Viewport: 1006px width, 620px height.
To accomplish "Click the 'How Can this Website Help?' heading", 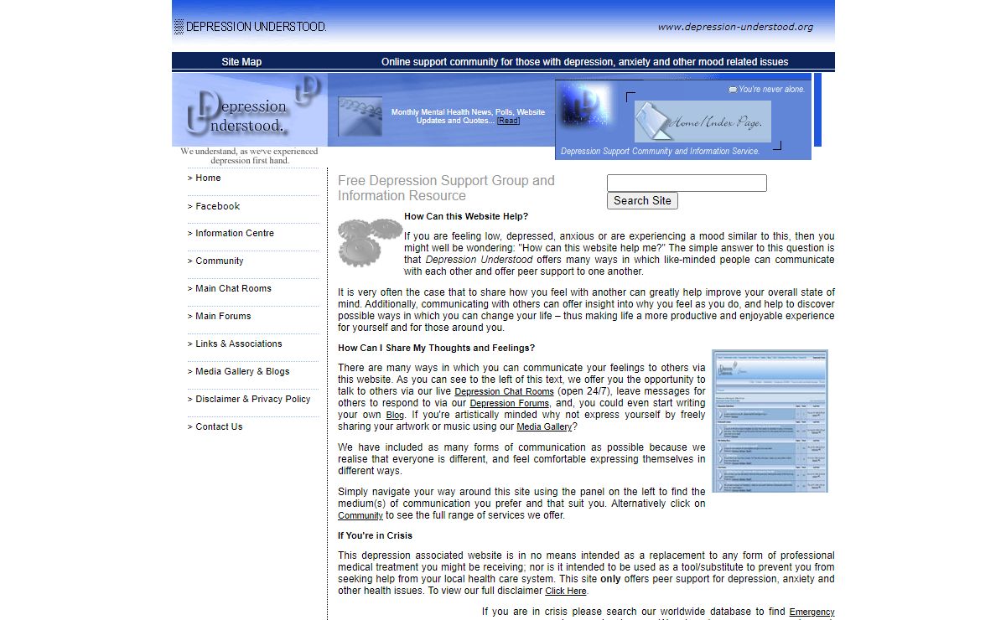I will (x=466, y=216).
